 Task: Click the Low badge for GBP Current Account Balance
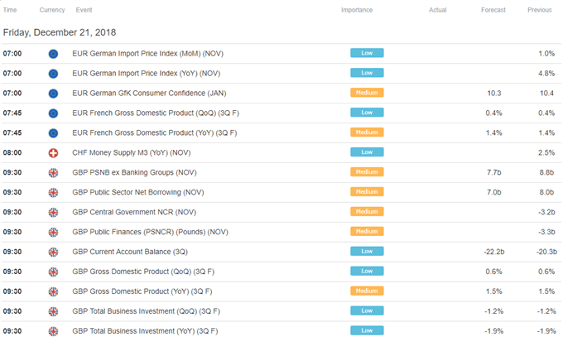point(367,251)
